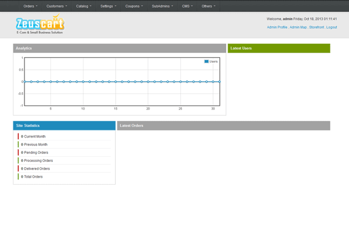This screenshot has height=233, width=349.
Task: Click the Processing Orders statistic
Action: point(38,161)
